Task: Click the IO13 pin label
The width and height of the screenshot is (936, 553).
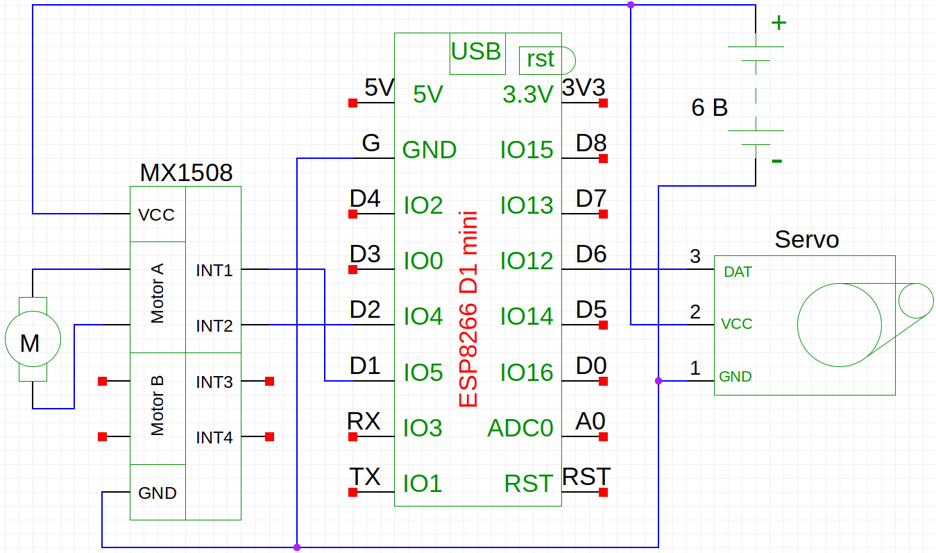Action: 527,205
